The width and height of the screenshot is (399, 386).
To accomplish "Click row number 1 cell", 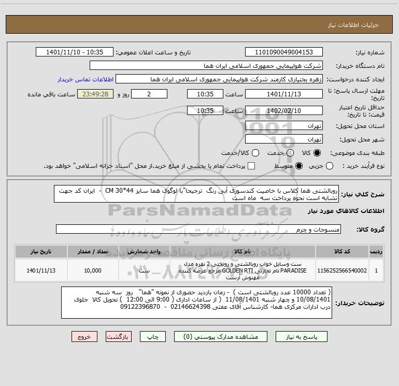I will coord(376,270).
